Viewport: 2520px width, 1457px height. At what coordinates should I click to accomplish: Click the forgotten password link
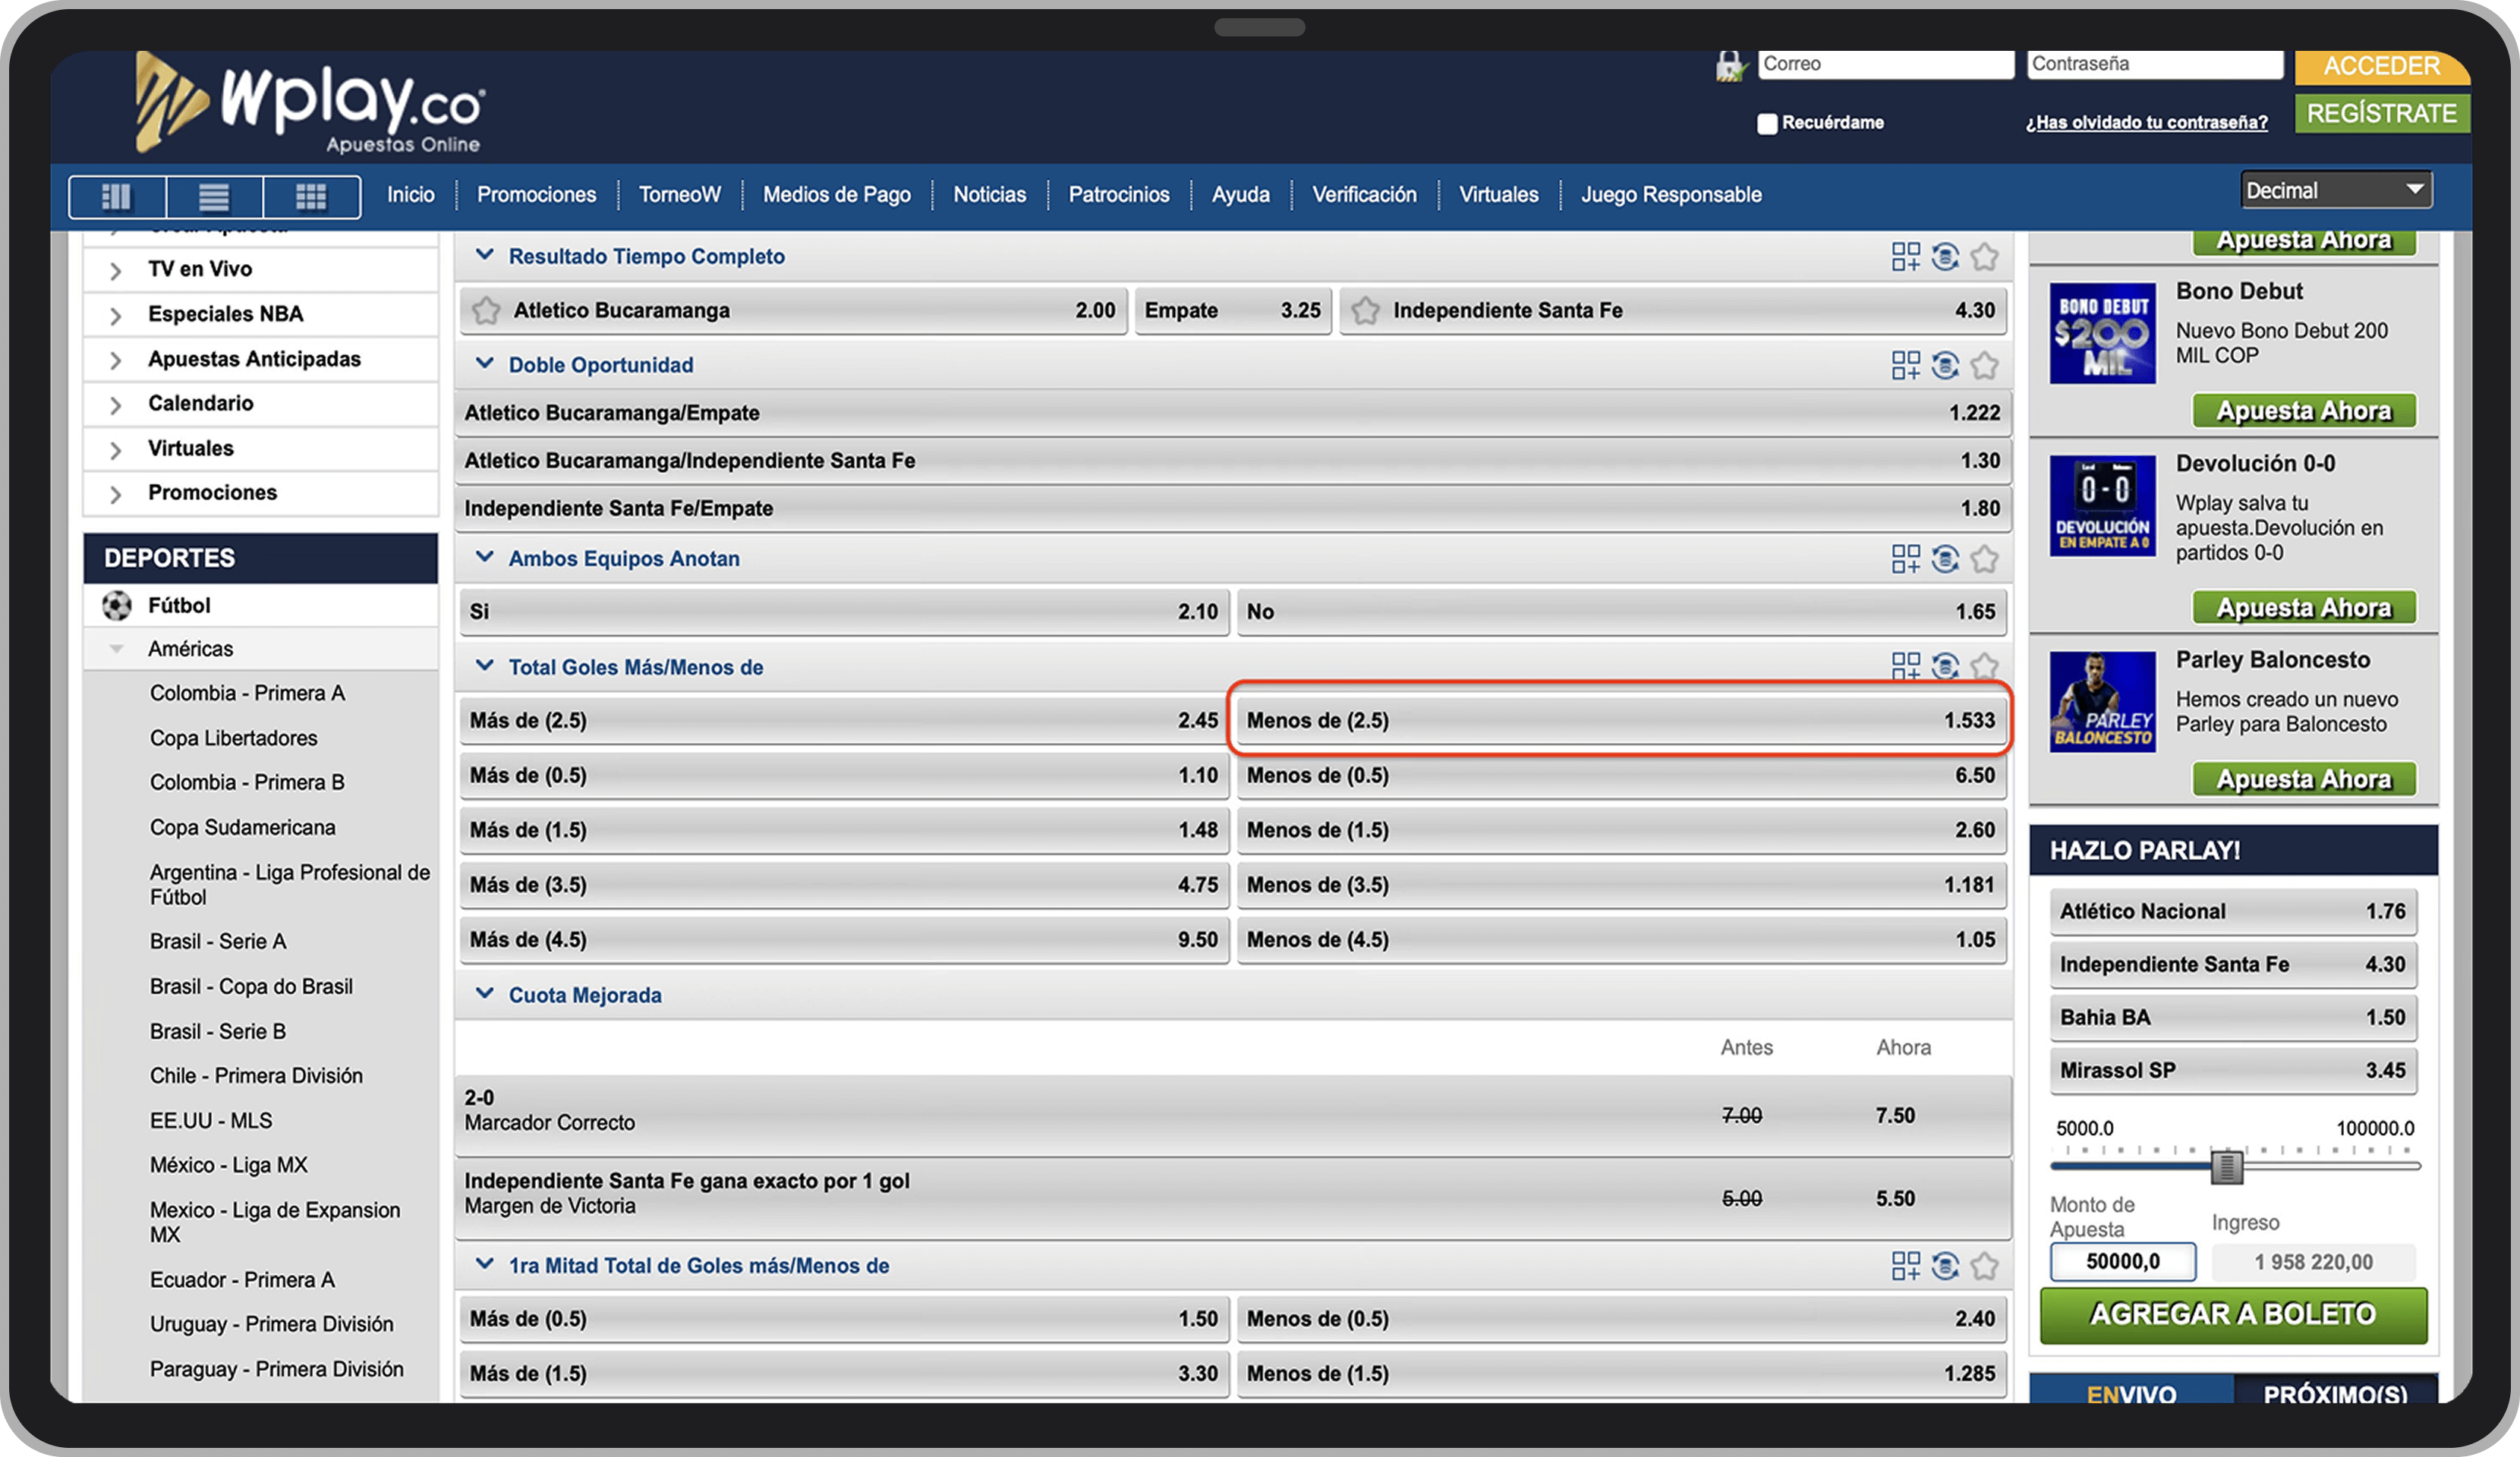coord(2146,122)
